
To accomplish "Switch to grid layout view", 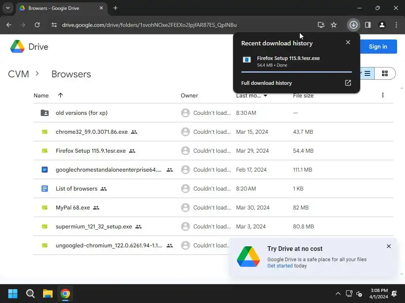I will point(384,73).
